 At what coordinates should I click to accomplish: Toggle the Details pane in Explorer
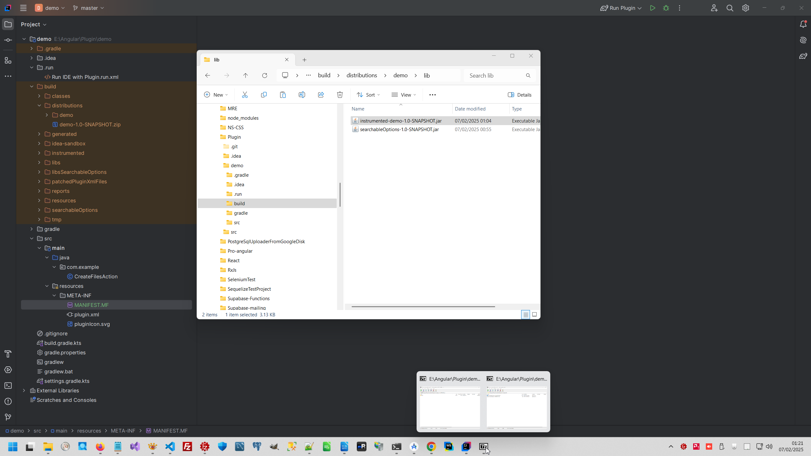pyautogui.click(x=520, y=95)
